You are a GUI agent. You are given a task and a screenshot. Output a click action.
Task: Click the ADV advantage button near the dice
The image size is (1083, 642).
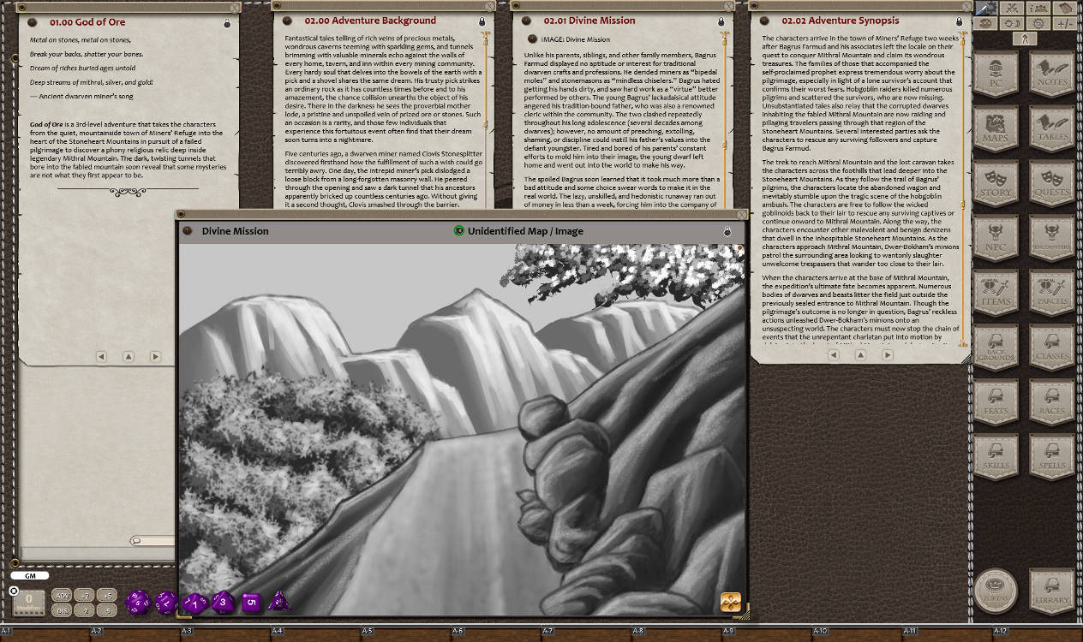(61, 596)
